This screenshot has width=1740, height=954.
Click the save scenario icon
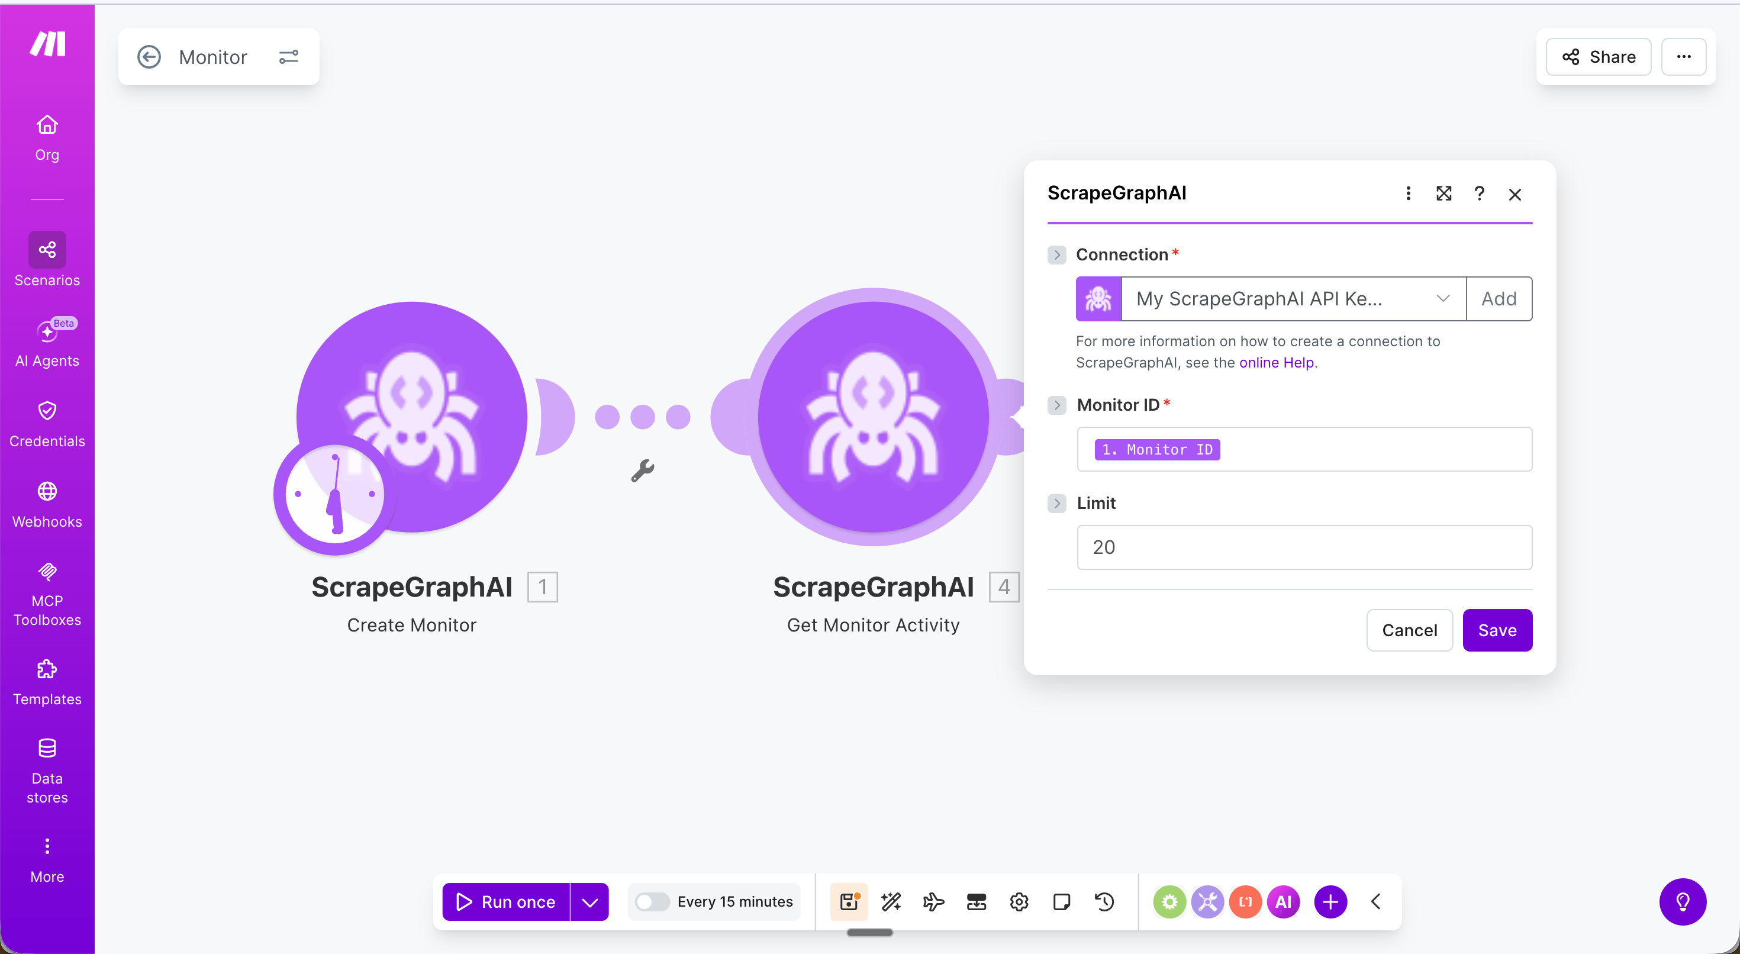point(848,901)
